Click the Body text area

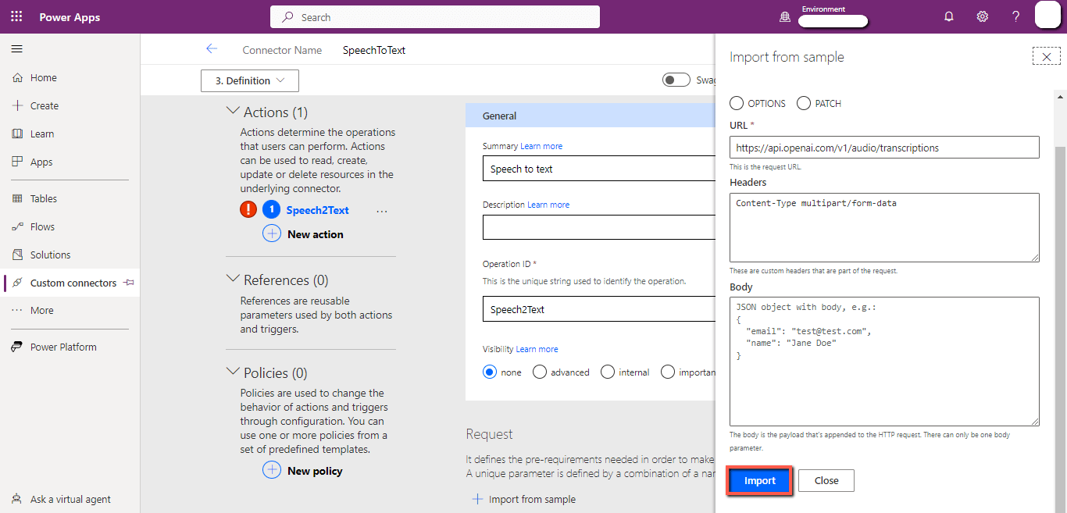point(884,361)
